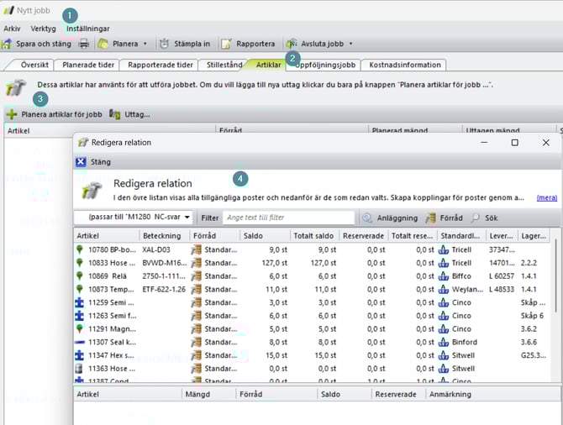The width and height of the screenshot is (563, 425).
Task: Click the Stämpla in clock icon
Action: pyautogui.click(x=164, y=44)
